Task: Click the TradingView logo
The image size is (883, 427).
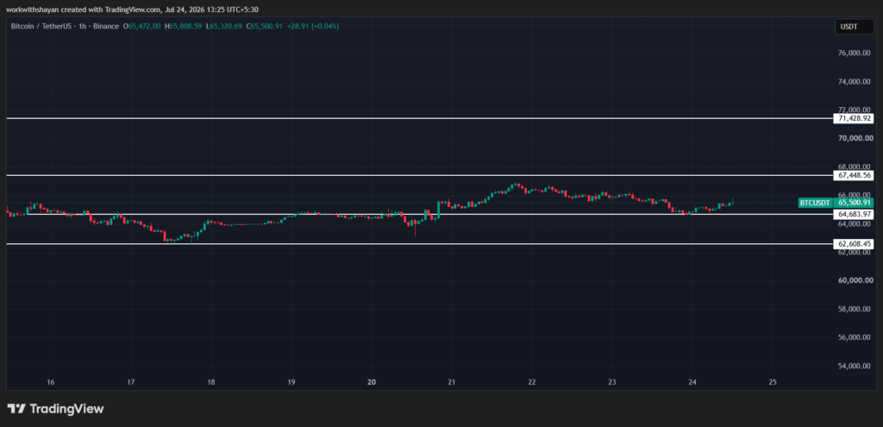Action: click(55, 409)
